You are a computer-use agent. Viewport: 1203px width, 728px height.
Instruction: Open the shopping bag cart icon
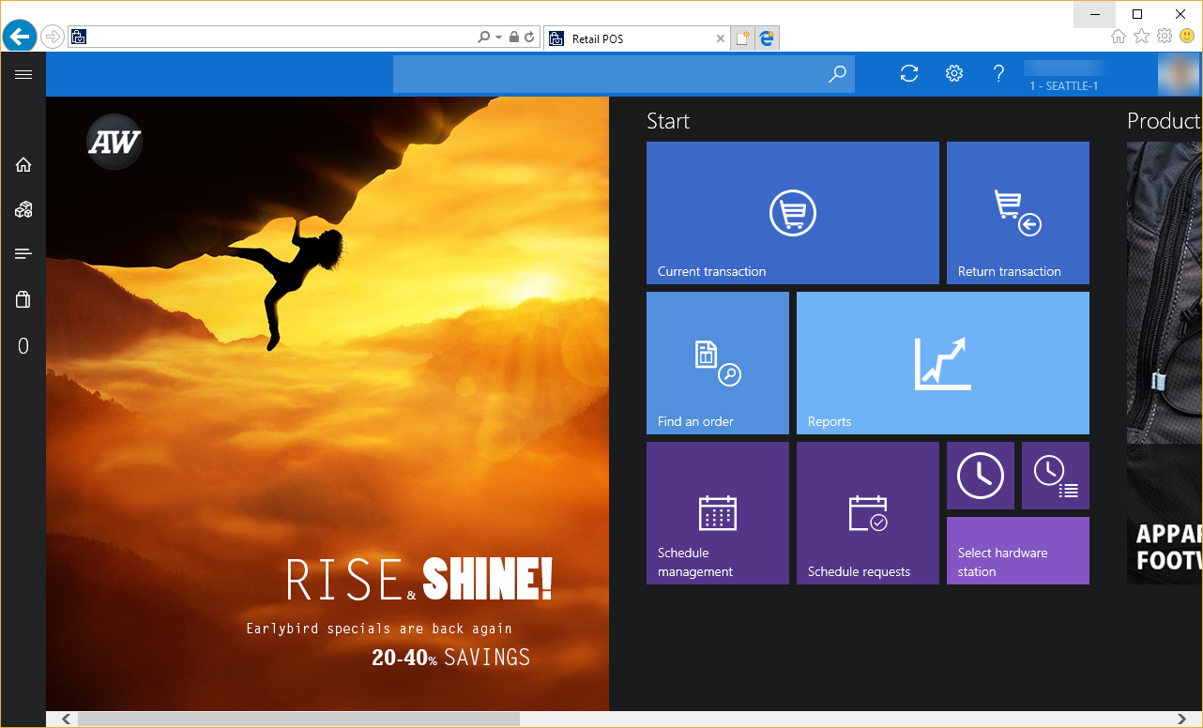tap(23, 299)
